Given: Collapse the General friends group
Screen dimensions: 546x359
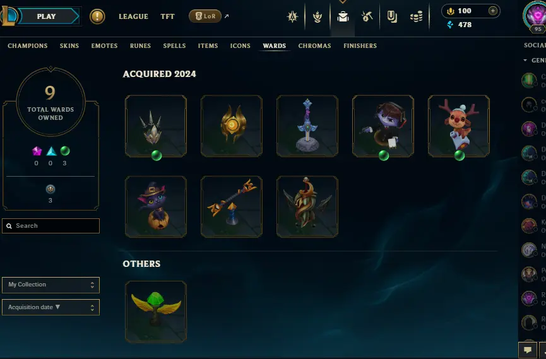Looking at the screenshot, I should tap(525, 60).
